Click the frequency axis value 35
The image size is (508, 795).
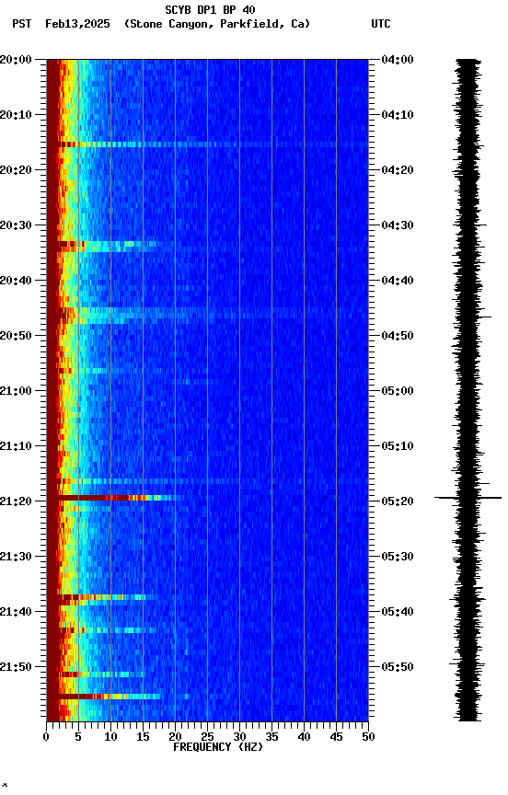pyautogui.click(x=271, y=738)
